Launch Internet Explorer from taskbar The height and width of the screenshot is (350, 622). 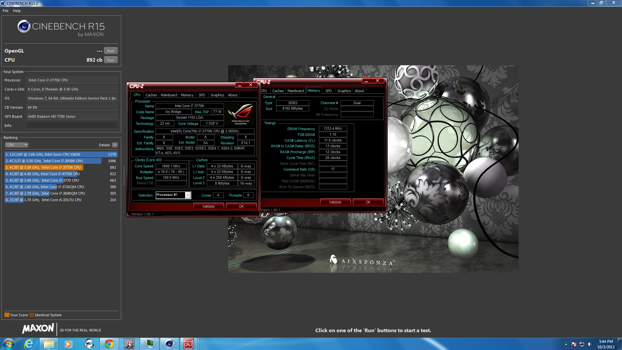[29, 344]
